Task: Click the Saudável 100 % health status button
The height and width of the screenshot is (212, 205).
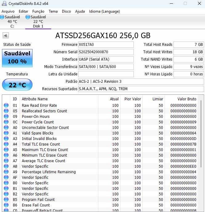Action: click(17, 58)
